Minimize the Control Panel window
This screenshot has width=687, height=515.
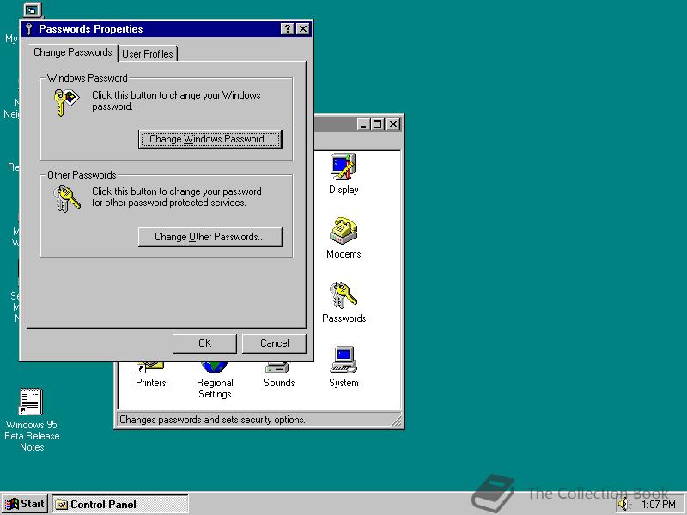(x=362, y=124)
